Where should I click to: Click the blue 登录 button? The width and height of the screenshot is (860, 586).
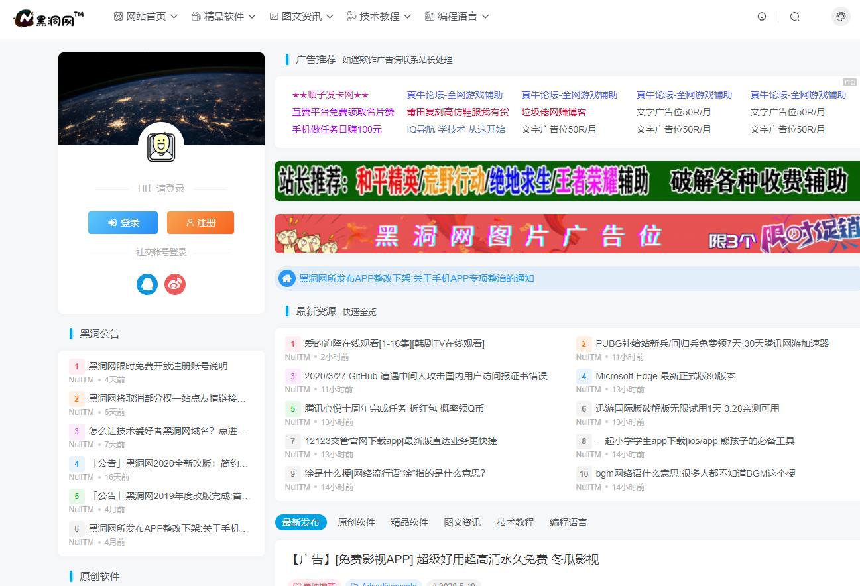pos(123,223)
